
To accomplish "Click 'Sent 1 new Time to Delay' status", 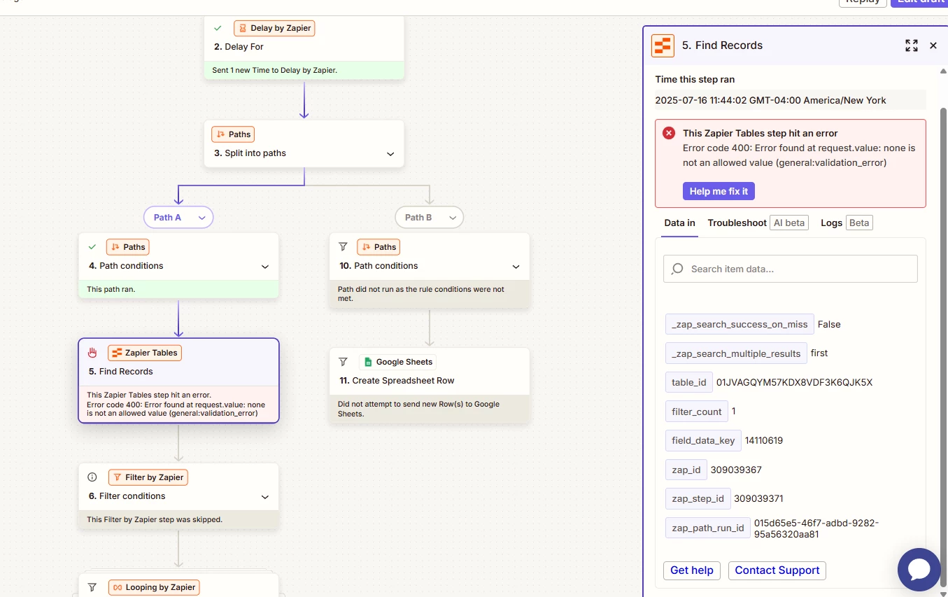I will (274, 70).
